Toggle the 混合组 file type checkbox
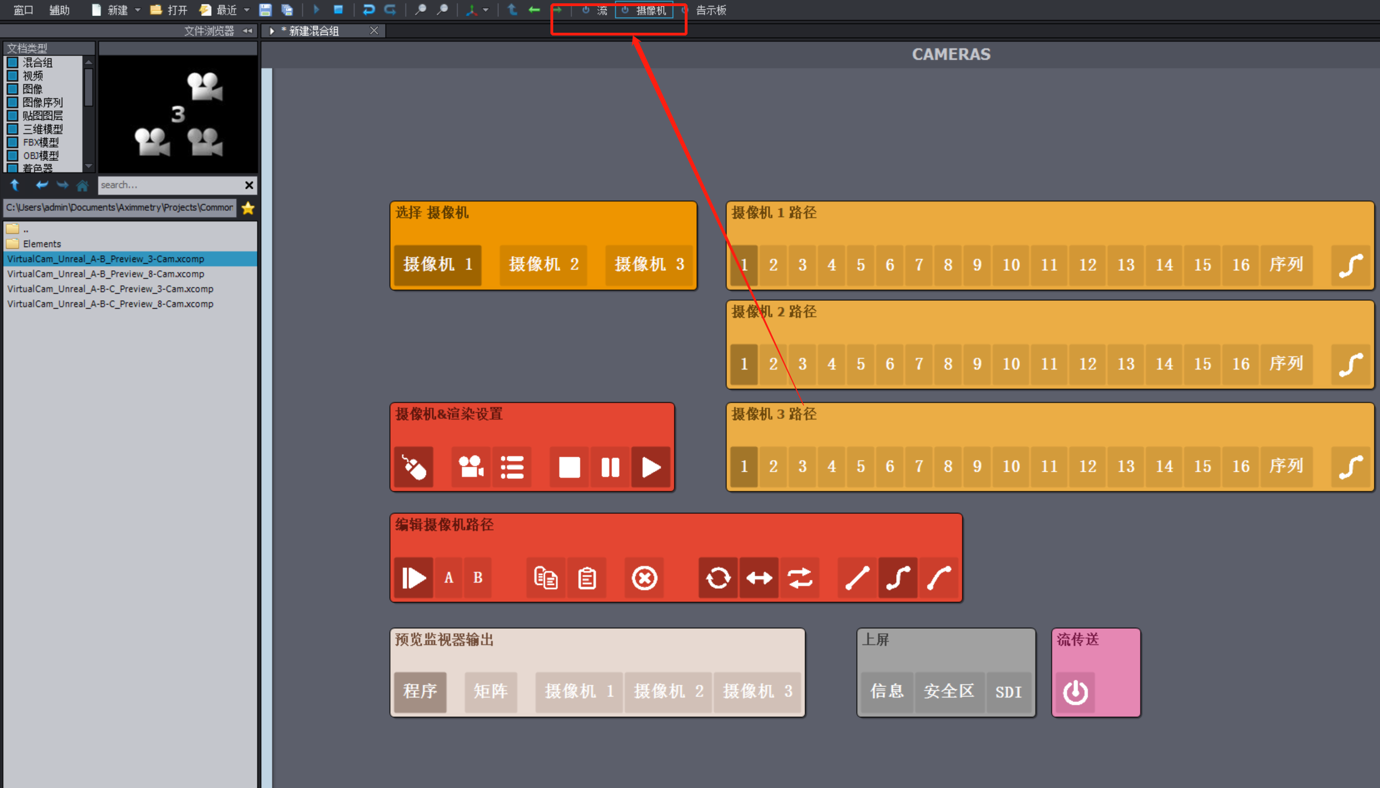The image size is (1380, 788). click(12, 62)
